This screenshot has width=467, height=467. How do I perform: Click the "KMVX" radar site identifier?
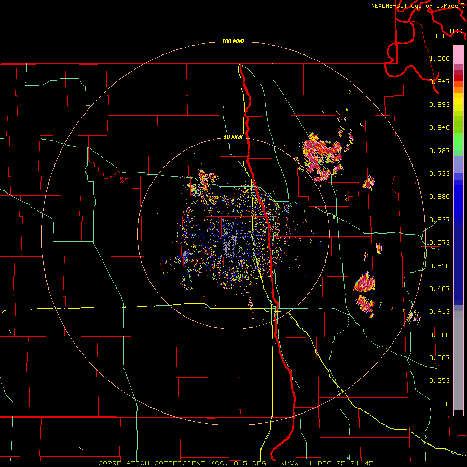289,463
